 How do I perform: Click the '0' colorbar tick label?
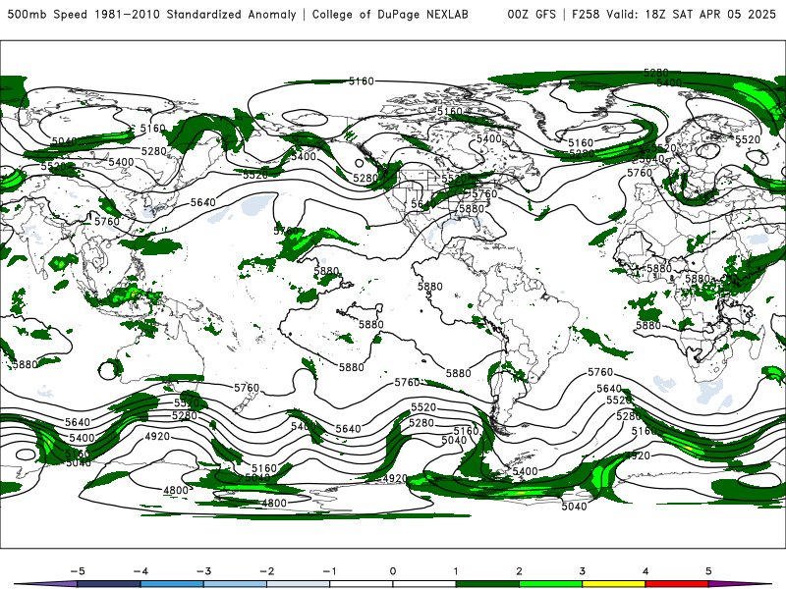[392, 571]
